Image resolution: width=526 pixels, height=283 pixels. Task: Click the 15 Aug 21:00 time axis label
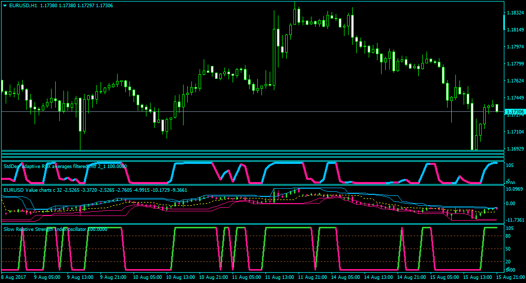click(510, 277)
